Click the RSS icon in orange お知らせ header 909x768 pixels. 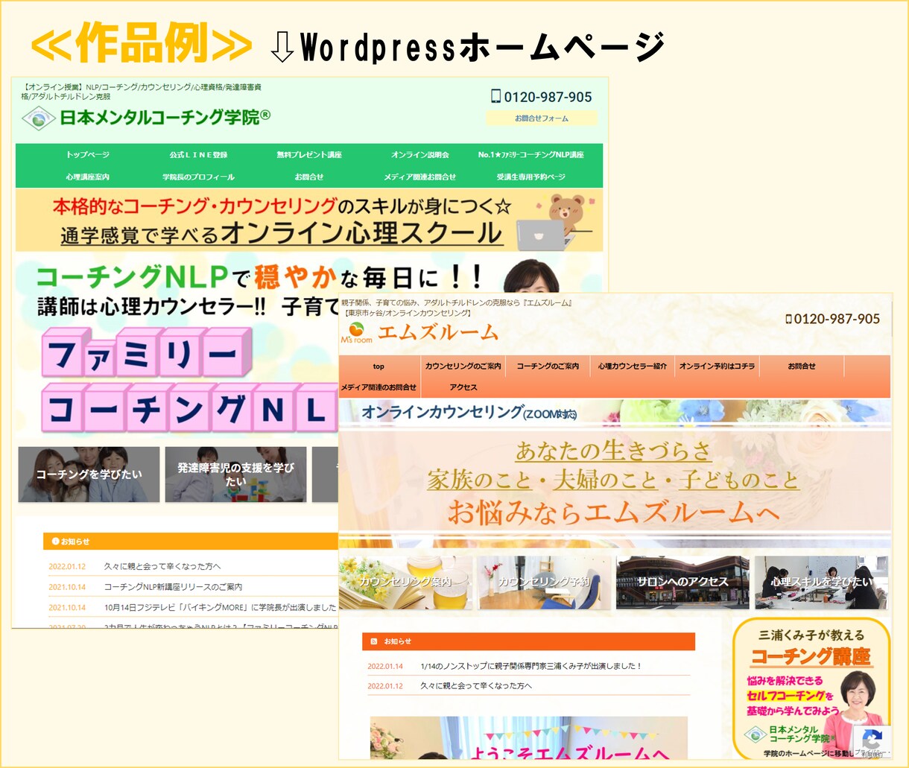[373, 641]
